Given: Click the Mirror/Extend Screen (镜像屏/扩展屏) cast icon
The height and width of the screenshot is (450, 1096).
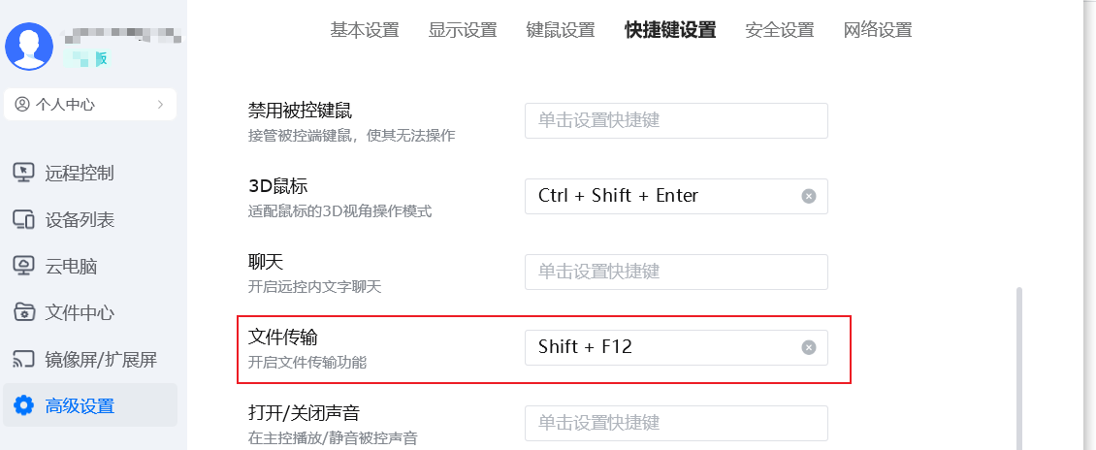Looking at the screenshot, I should tap(24, 360).
